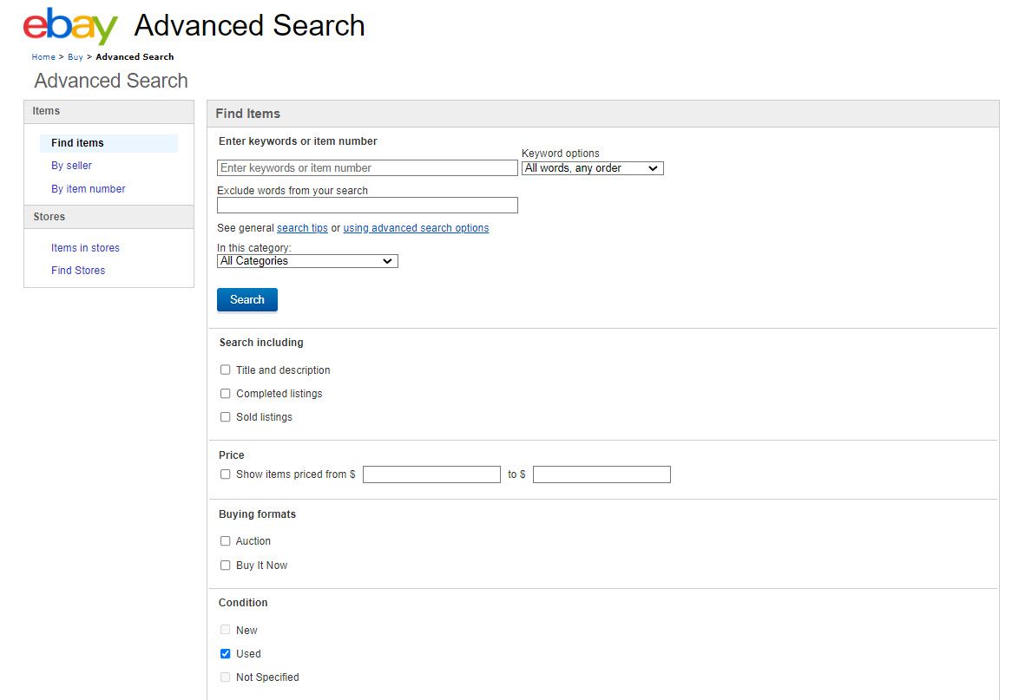Screen dimensions: 1019x700
Task: Check the Completed listings option
Action: click(x=226, y=393)
